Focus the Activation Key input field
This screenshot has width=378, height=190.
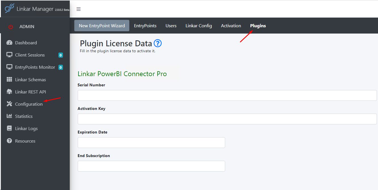click(227, 119)
